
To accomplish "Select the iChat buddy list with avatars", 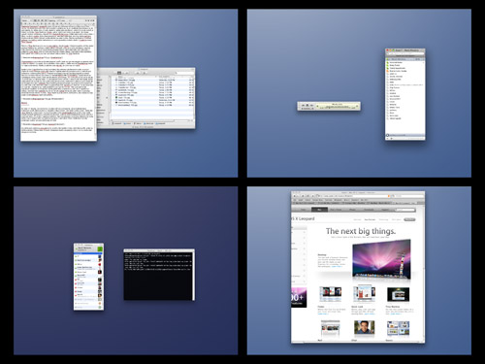I will pos(88,277).
